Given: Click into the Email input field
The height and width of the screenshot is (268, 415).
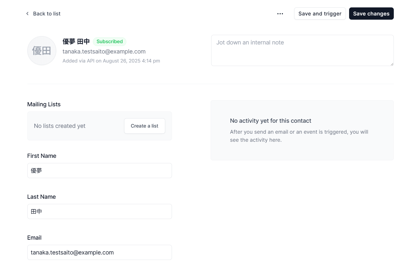Looking at the screenshot, I should [100, 252].
